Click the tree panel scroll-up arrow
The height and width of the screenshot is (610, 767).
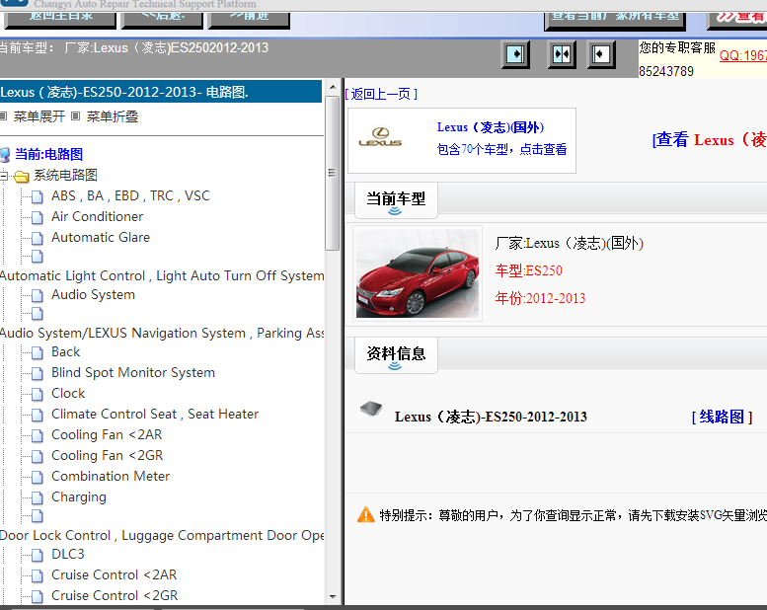coord(333,87)
